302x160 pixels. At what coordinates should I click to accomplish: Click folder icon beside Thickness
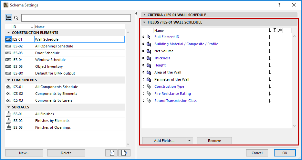[149, 58]
